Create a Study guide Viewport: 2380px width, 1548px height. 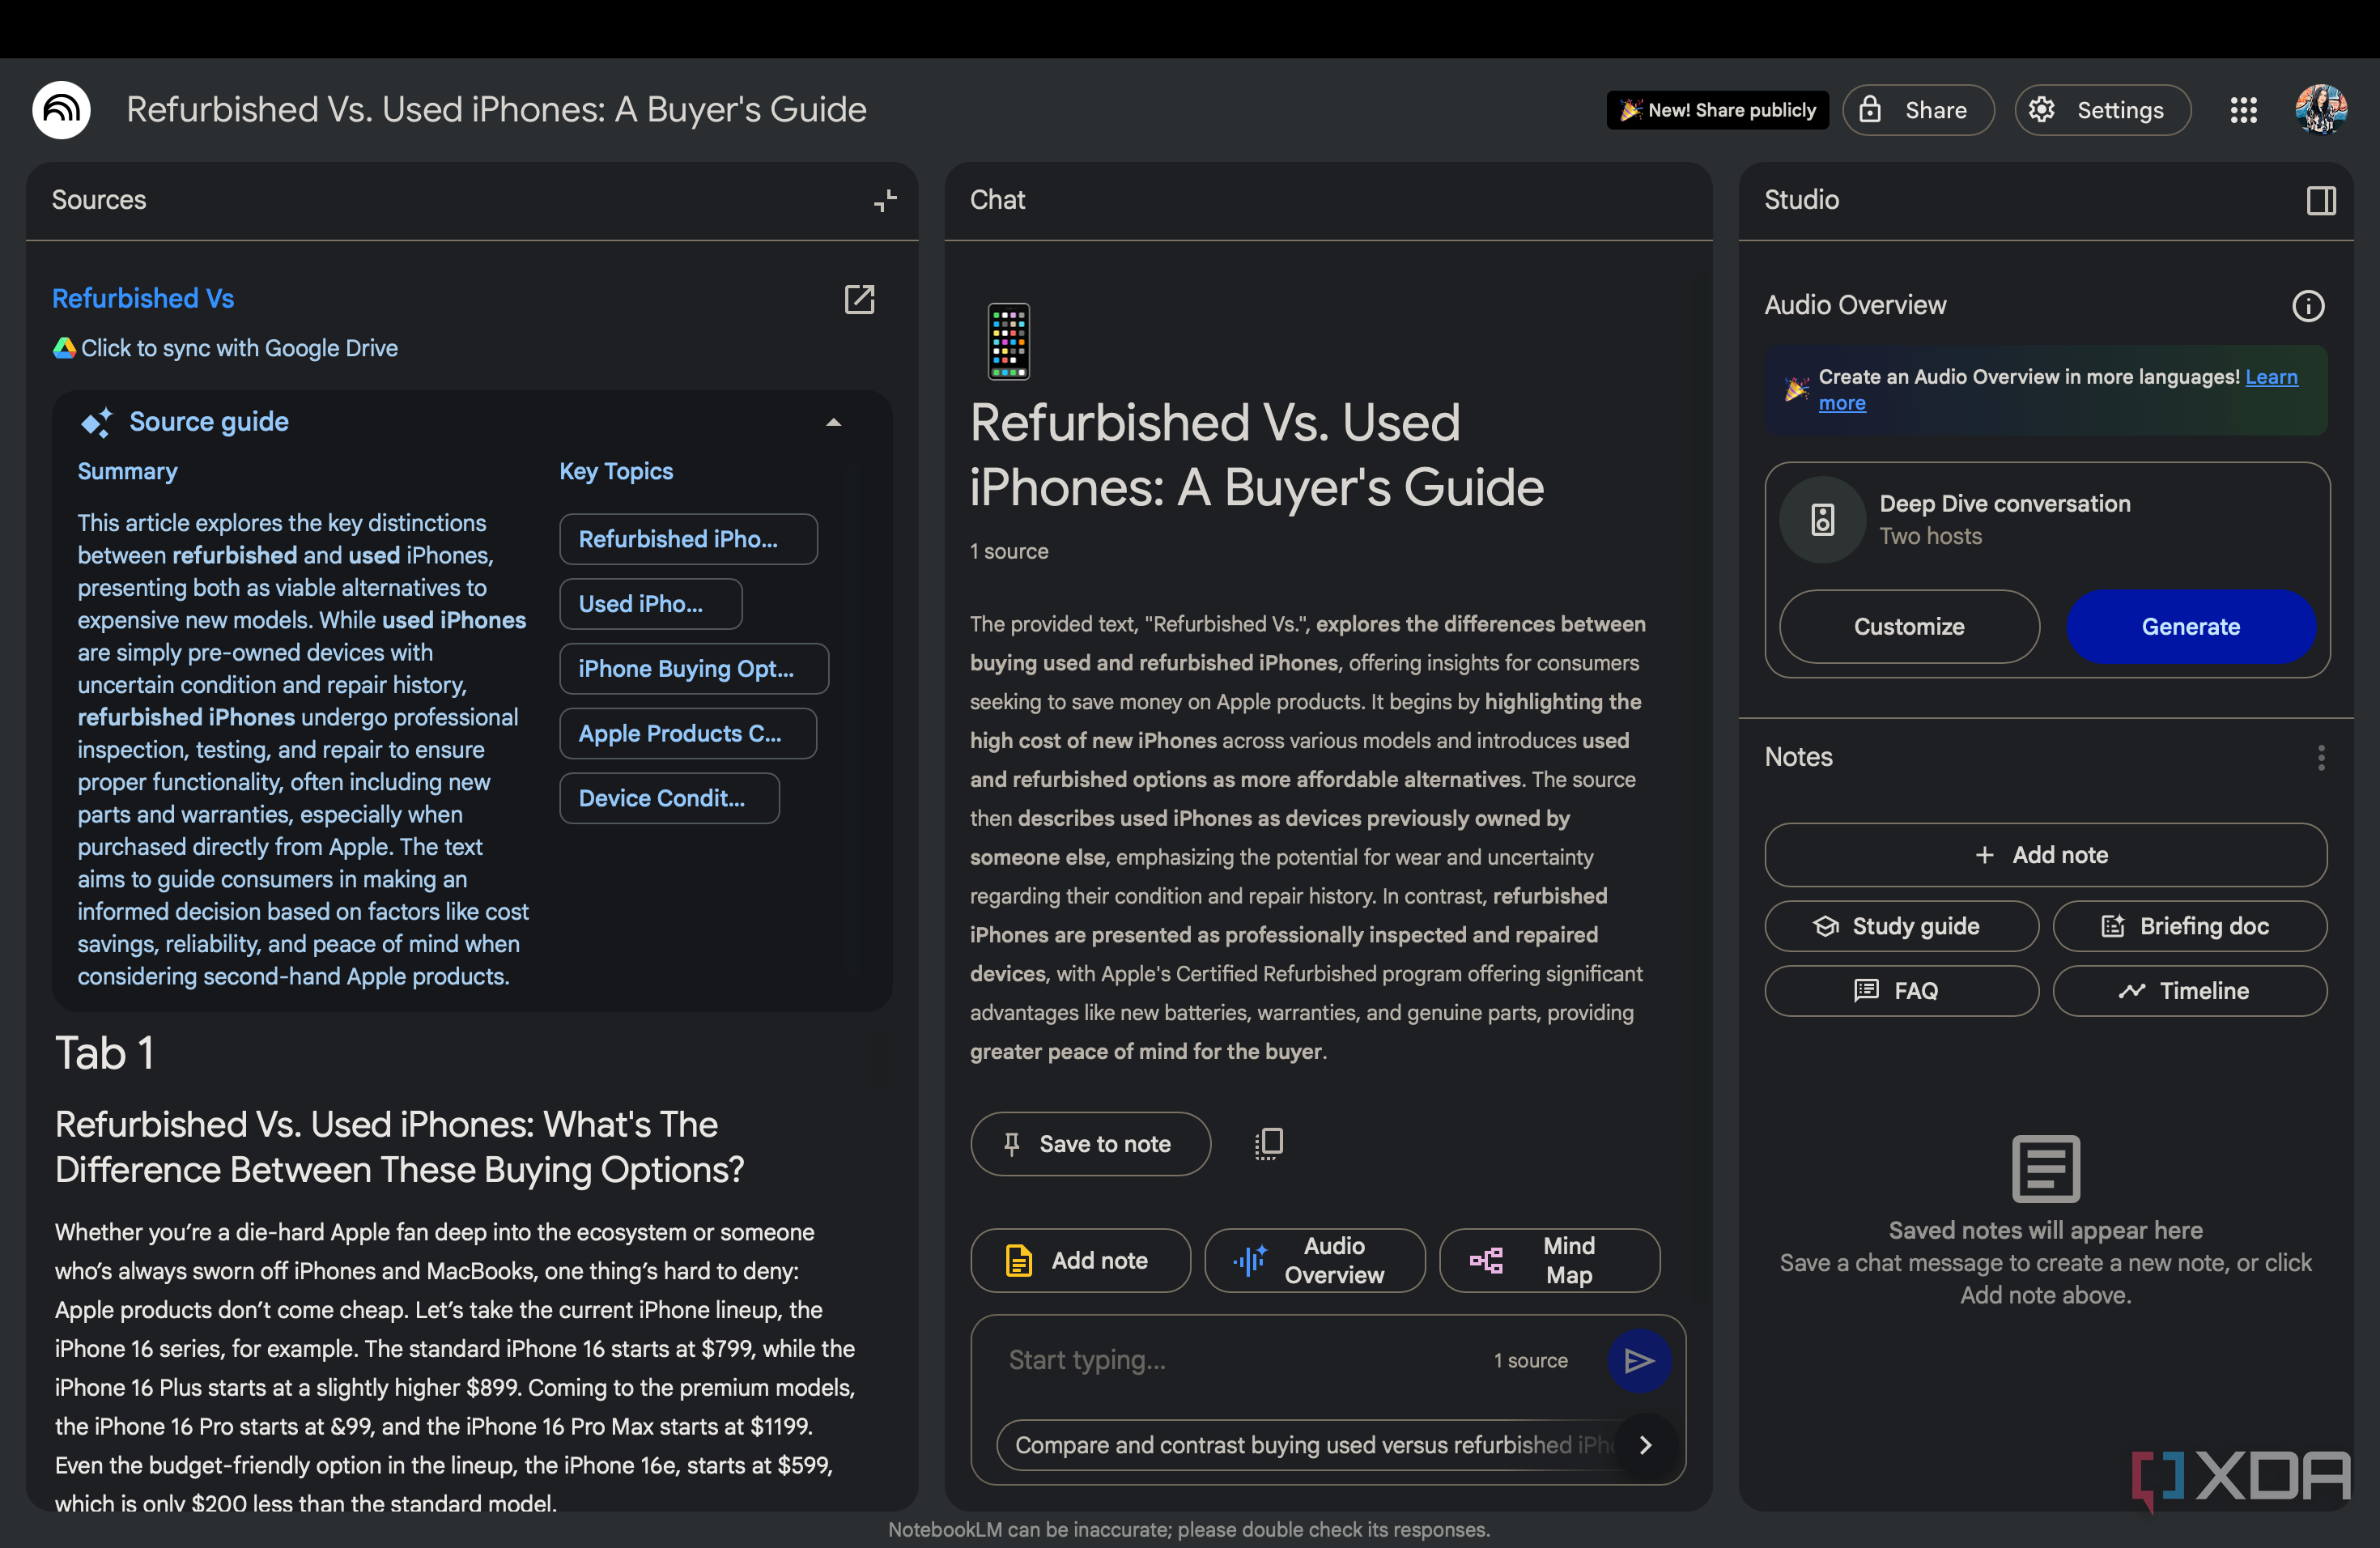[x=1901, y=926]
